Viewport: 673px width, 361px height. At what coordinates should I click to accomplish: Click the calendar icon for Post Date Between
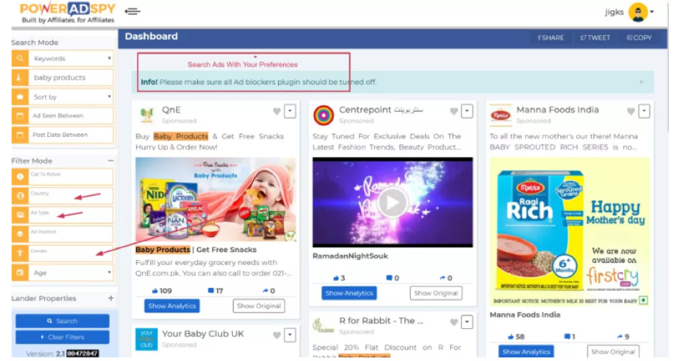pos(20,135)
